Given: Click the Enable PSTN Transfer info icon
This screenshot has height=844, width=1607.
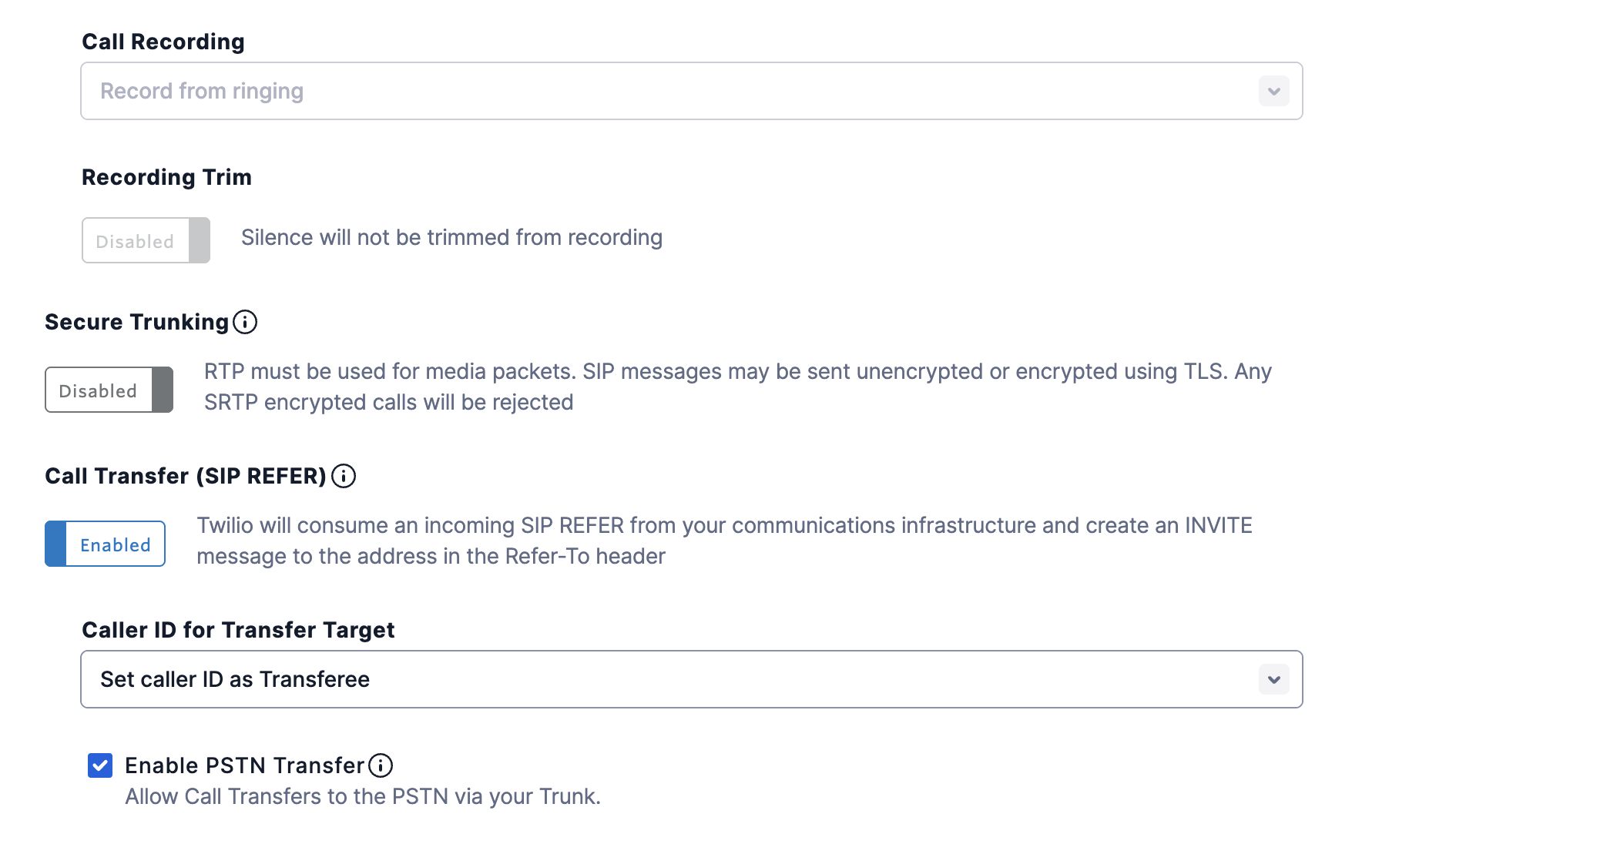Looking at the screenshot, I should tap(380, 765).
